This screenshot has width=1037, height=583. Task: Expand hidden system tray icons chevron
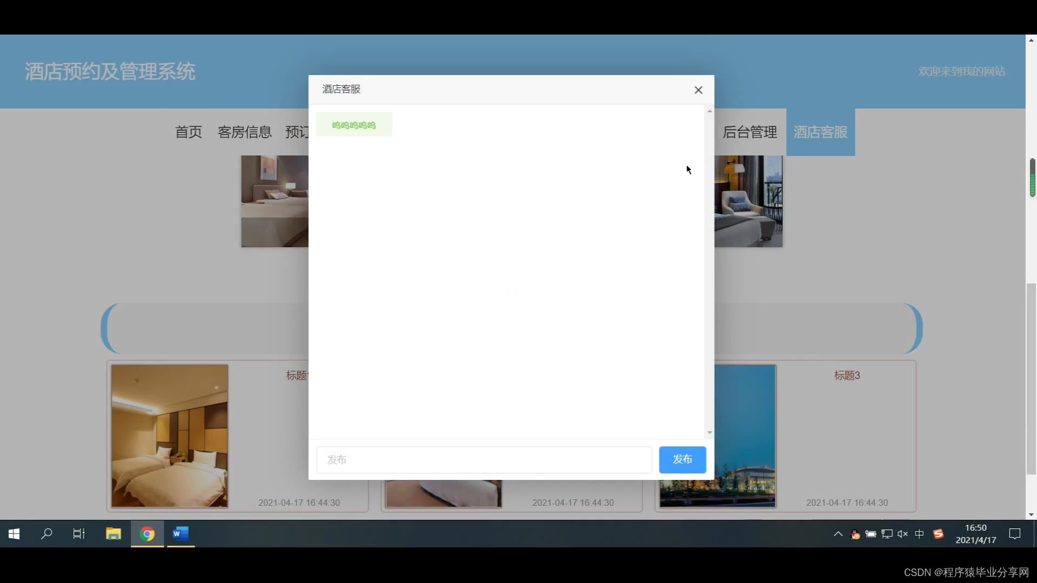click(x=838, y=534)
